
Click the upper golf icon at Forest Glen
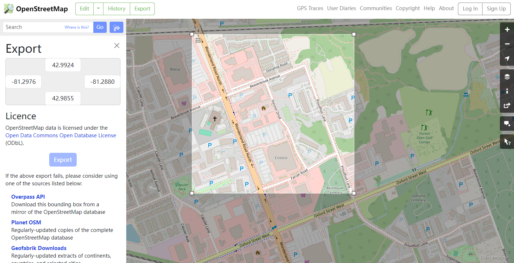pos(429,112)
